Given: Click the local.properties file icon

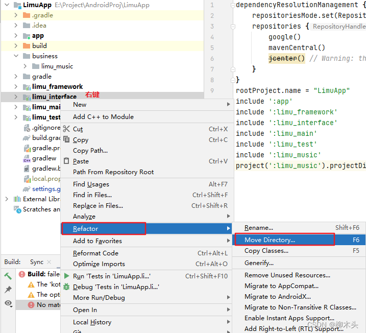Looking at the screenshot, I should (27, 179).
